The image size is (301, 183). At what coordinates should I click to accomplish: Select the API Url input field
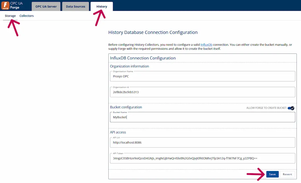tap(202, 142)
